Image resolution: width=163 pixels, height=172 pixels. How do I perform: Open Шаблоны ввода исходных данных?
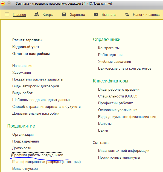click(x=41, y=100)
